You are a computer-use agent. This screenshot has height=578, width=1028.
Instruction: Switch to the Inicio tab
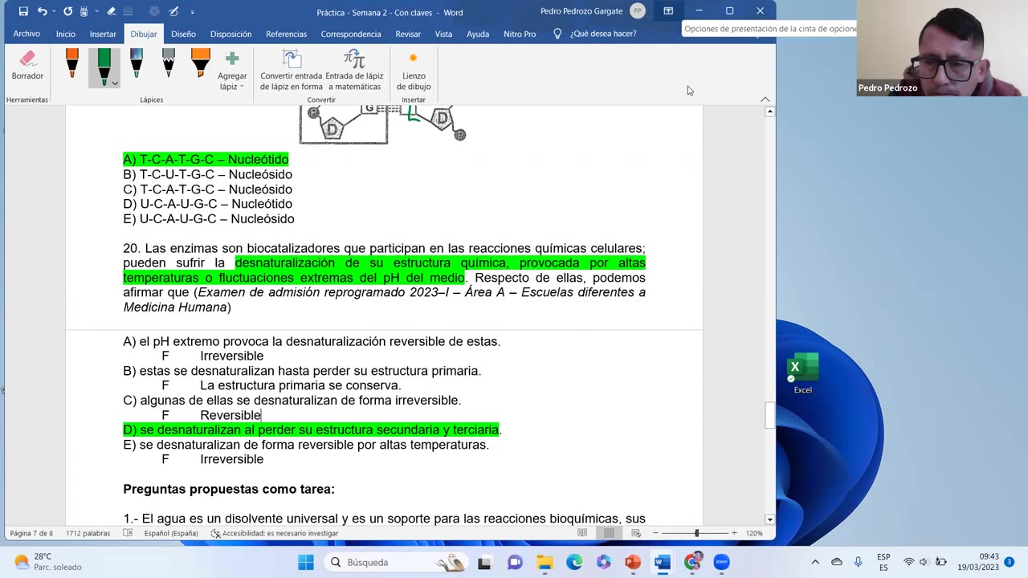[x=66, y=34]
